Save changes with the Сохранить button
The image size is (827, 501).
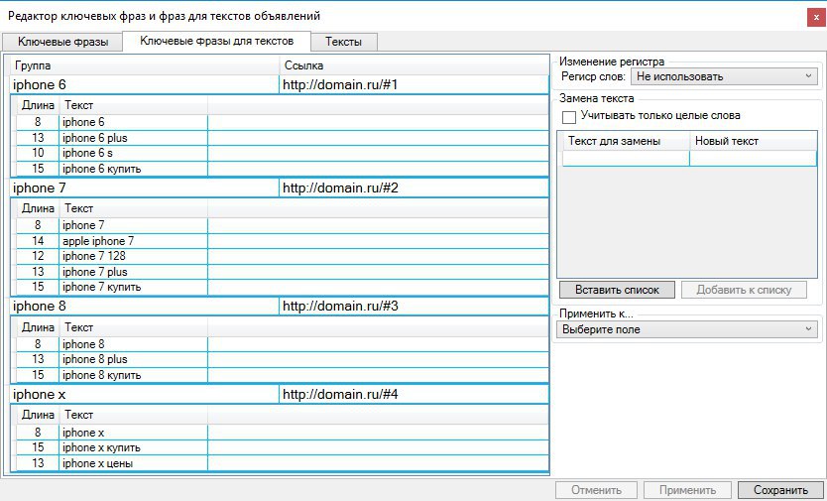(x=780, y=490)
